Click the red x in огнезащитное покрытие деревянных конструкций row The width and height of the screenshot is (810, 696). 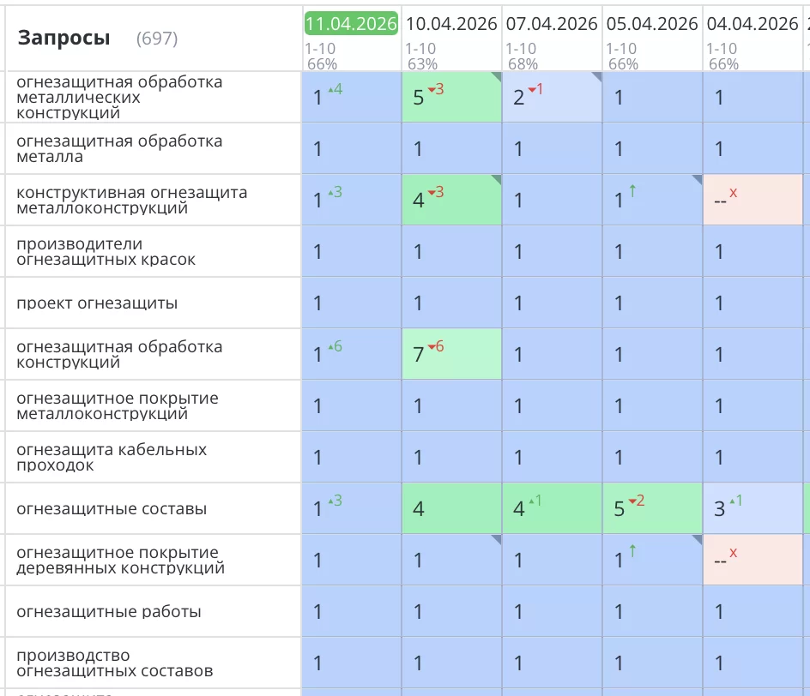coord(733,553)
